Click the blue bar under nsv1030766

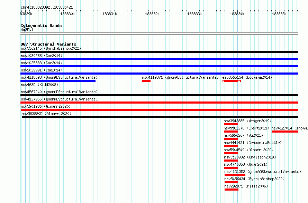coord(159,59)
